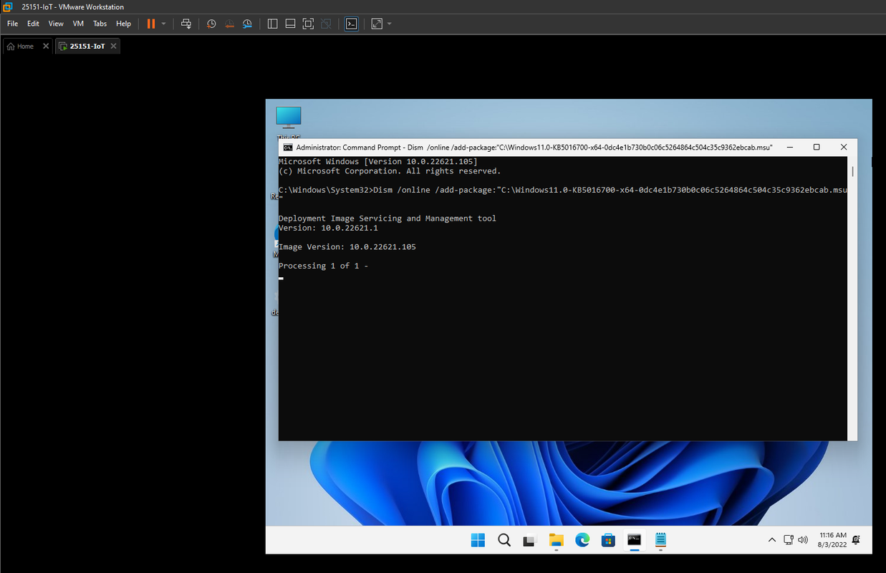This screenshot has width=886, height=573.
Task: Click the Command Prompt title bar text
Action: tap(534, 148)
